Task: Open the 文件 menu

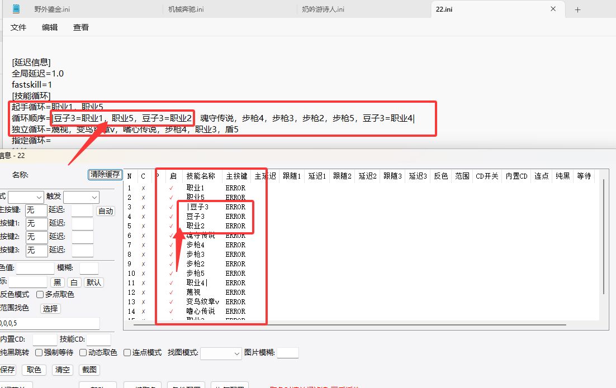Action: pos(18,27)
